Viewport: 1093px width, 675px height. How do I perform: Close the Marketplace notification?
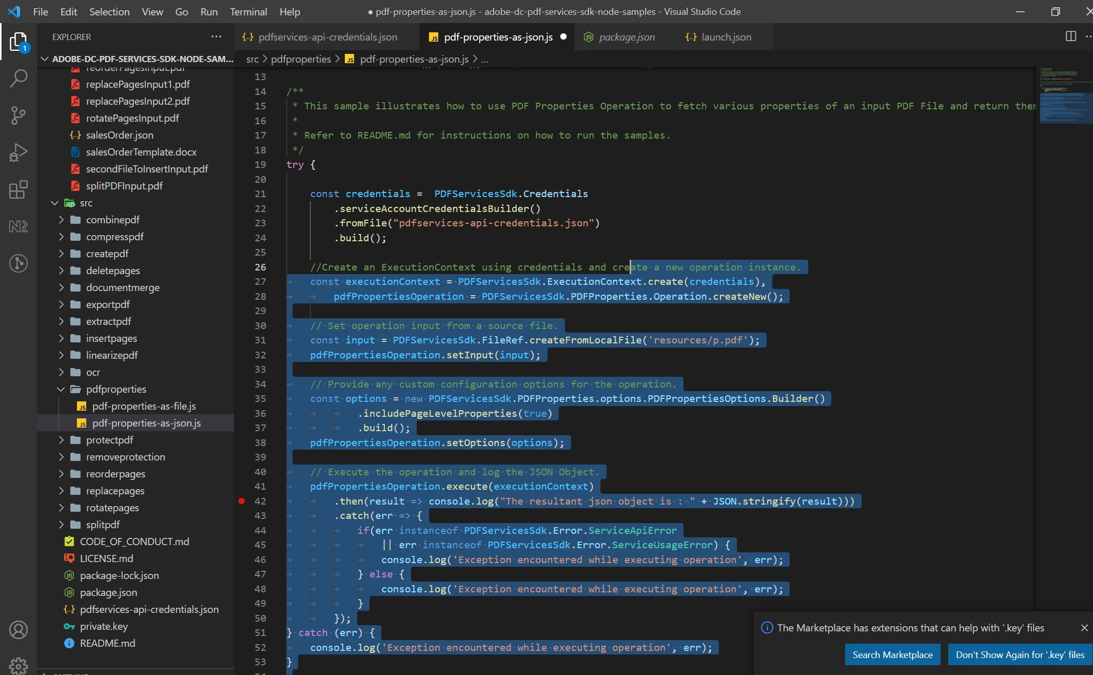point(1084,628)
